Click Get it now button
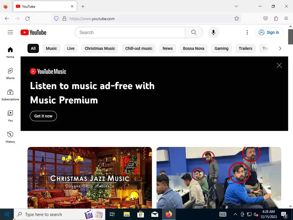 pyautogui.click(x=43, y=116)
